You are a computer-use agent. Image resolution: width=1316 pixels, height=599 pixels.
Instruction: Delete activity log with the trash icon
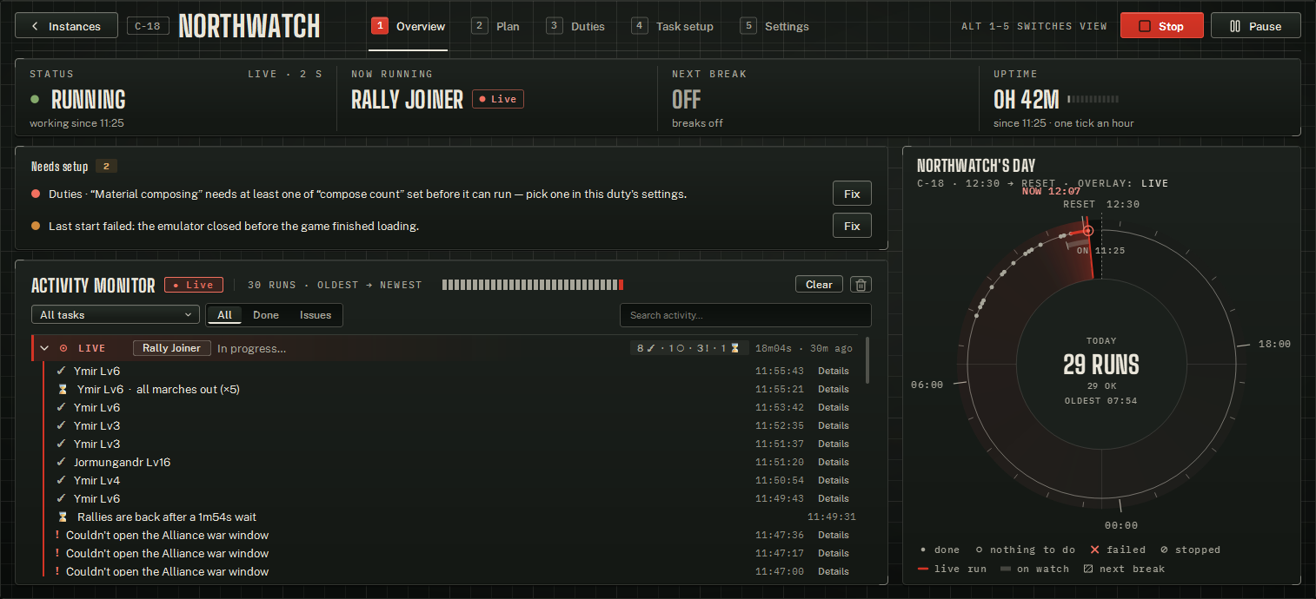861,285
